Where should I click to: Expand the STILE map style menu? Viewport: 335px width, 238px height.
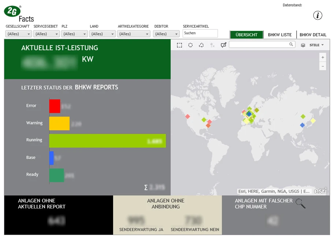click(x=317, y=45)
